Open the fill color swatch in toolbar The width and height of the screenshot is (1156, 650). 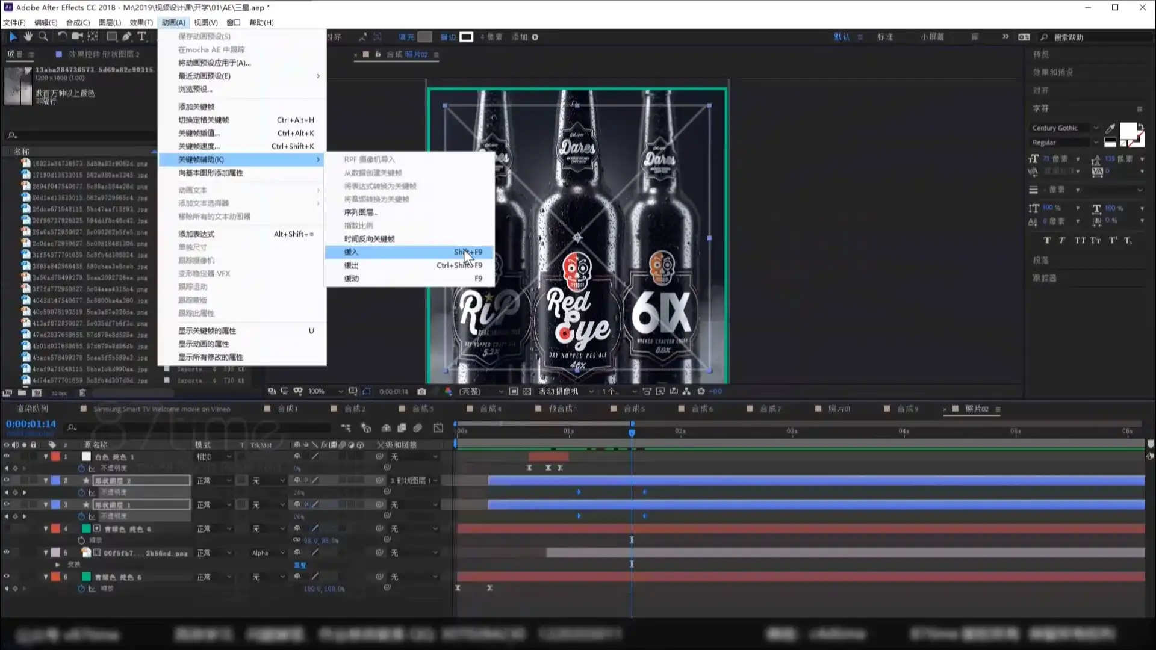(x=425, y=37)
